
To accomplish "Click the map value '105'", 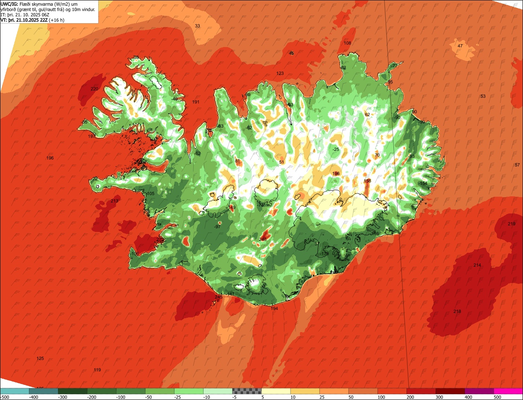I will point(150,193).
